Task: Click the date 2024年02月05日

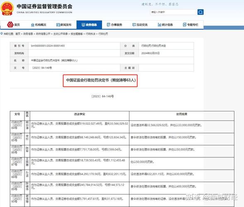Action: [x=150, y=53]
